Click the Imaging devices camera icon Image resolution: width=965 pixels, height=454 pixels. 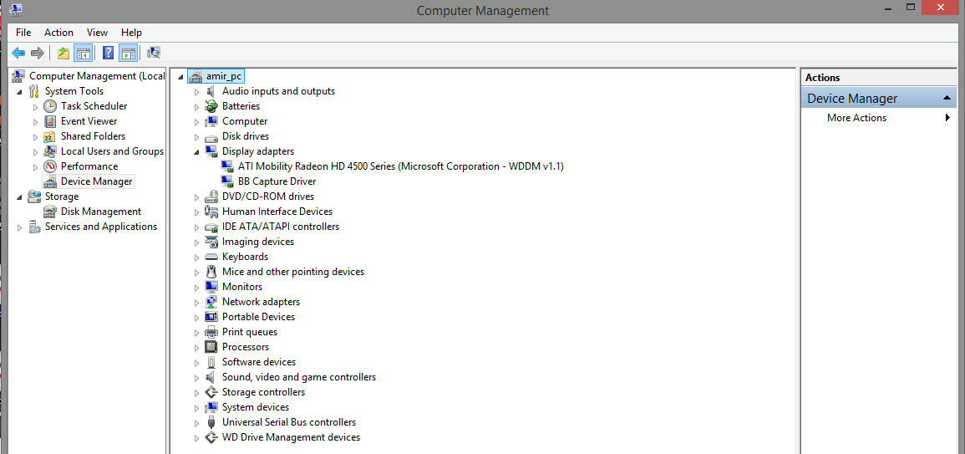pos(211,242)
